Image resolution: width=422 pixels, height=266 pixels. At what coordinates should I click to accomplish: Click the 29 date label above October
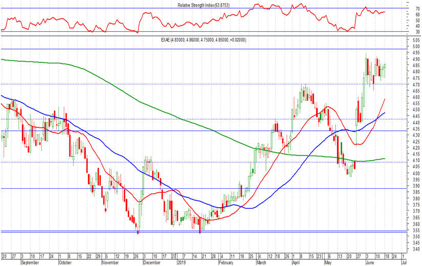click(98, 256)
